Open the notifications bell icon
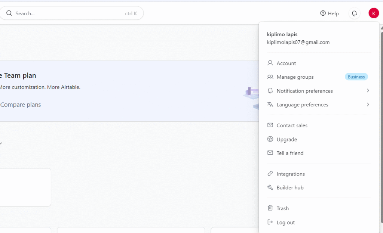Image resolution: width=383 pixels, height=233 pixels. coord(354,13)
